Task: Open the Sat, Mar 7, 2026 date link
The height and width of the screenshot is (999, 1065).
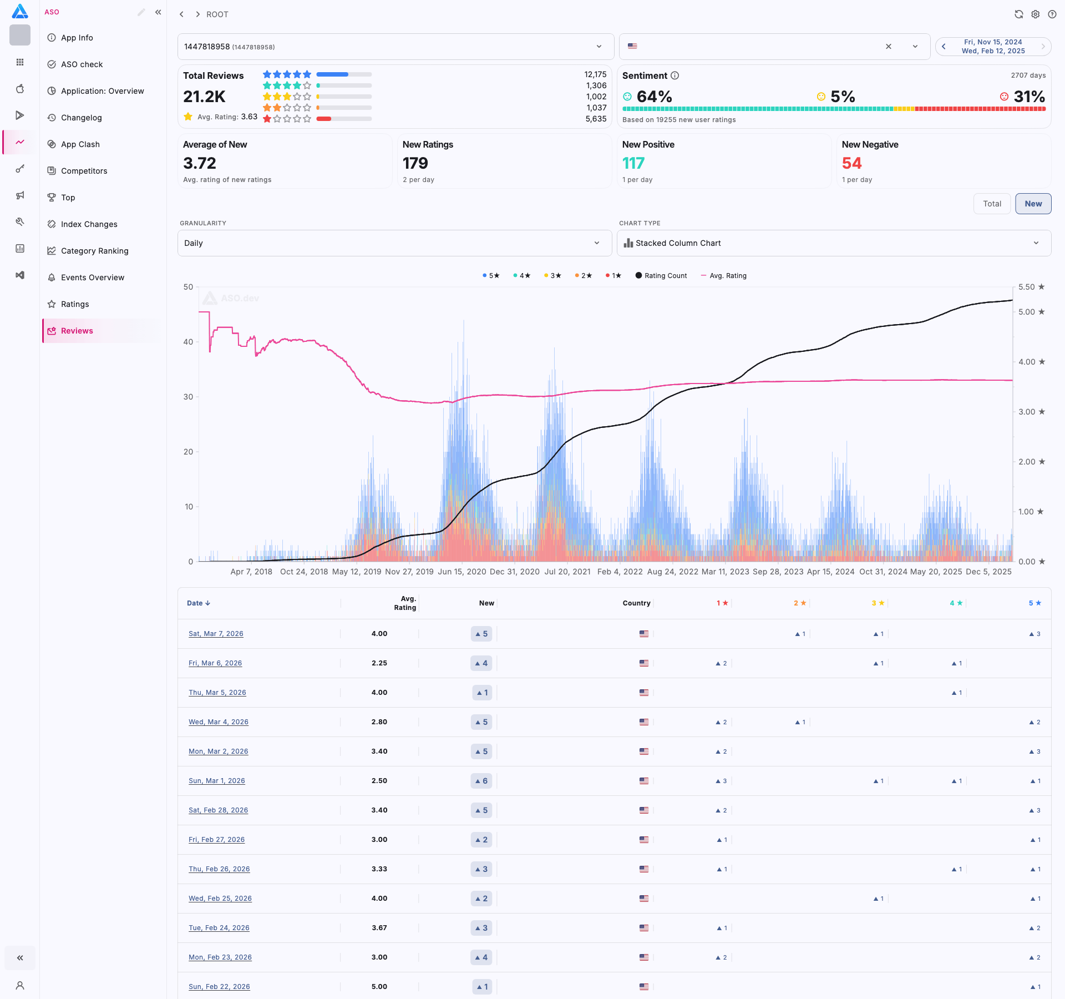Action: tap(216, 634)
